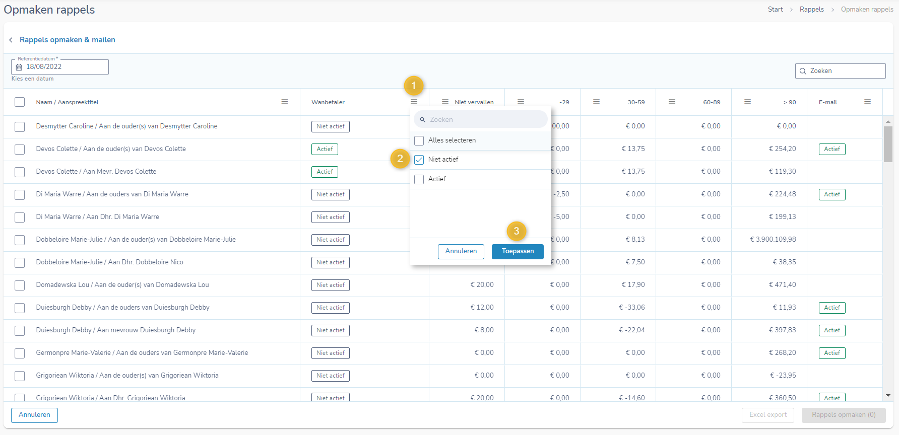Go back via Rappels opmaken & mailen chevron
899x435 pixels.
click(11, 40)
